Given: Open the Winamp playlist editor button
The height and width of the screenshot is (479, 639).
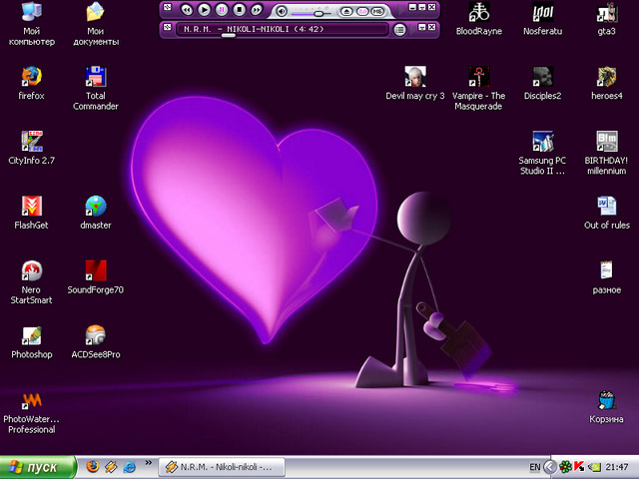Looking at the screenshot, I should [399, 29].
